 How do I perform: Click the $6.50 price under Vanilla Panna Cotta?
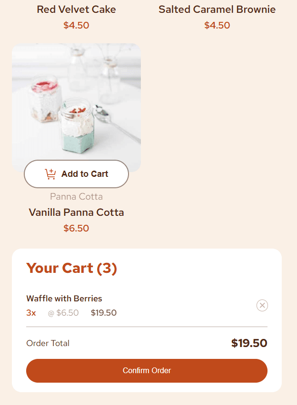(x=76, y=228)
